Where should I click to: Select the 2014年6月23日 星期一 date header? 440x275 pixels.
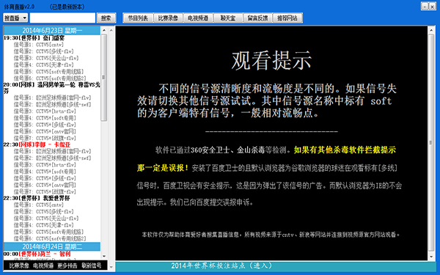[x=52, y=31]
